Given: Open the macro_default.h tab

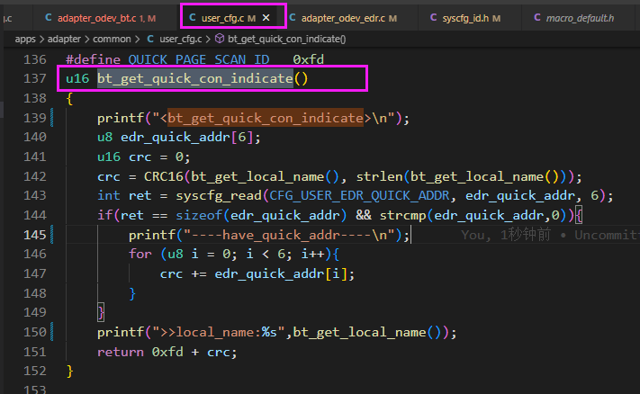Looking at the screenshot, I should [x=580, y=18].
